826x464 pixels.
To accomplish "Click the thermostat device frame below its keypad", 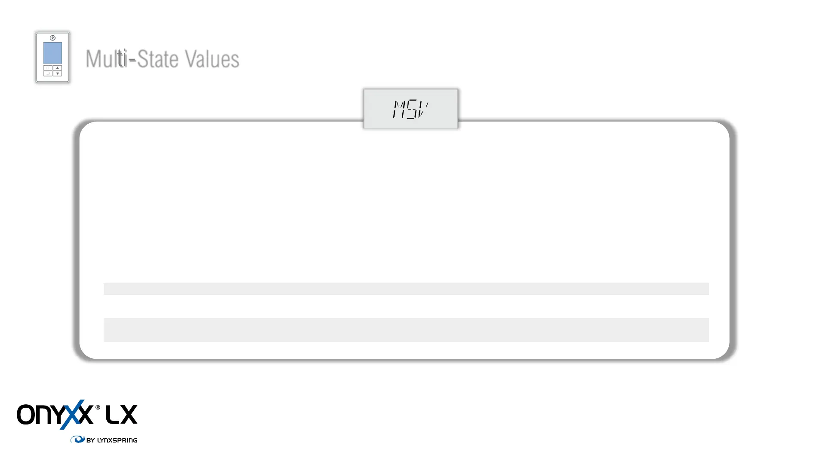I will [x=52, y=79].
